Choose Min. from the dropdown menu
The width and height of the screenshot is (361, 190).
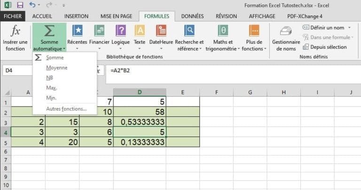(x=65, y=98)
